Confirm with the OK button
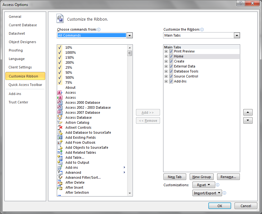The image size is (262, 214). click(220, 206)
